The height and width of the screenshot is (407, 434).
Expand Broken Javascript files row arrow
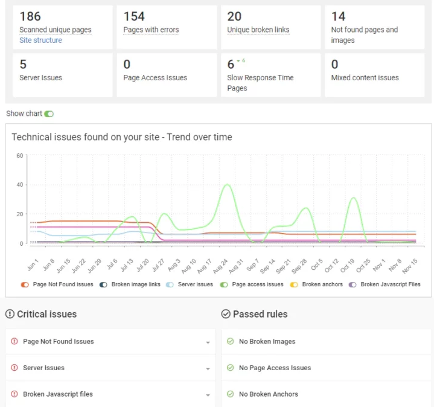click(208, 395)
